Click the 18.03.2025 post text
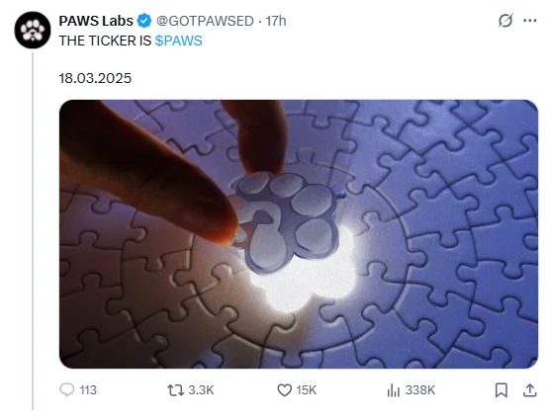This screenshot has height=419, width=551. click(x=95, y=78)
